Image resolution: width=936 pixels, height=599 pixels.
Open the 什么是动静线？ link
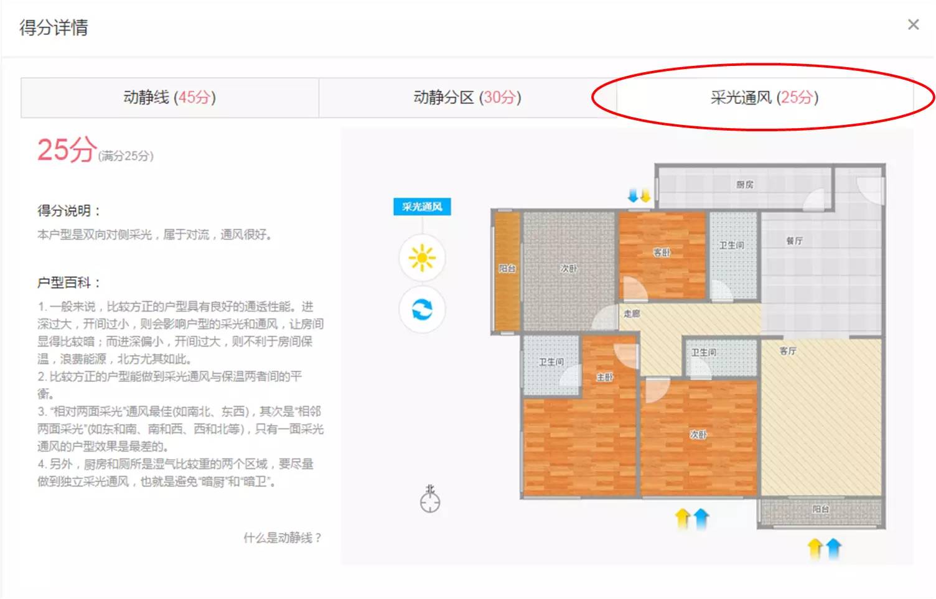pyautogui.click(x=283, y=537)
